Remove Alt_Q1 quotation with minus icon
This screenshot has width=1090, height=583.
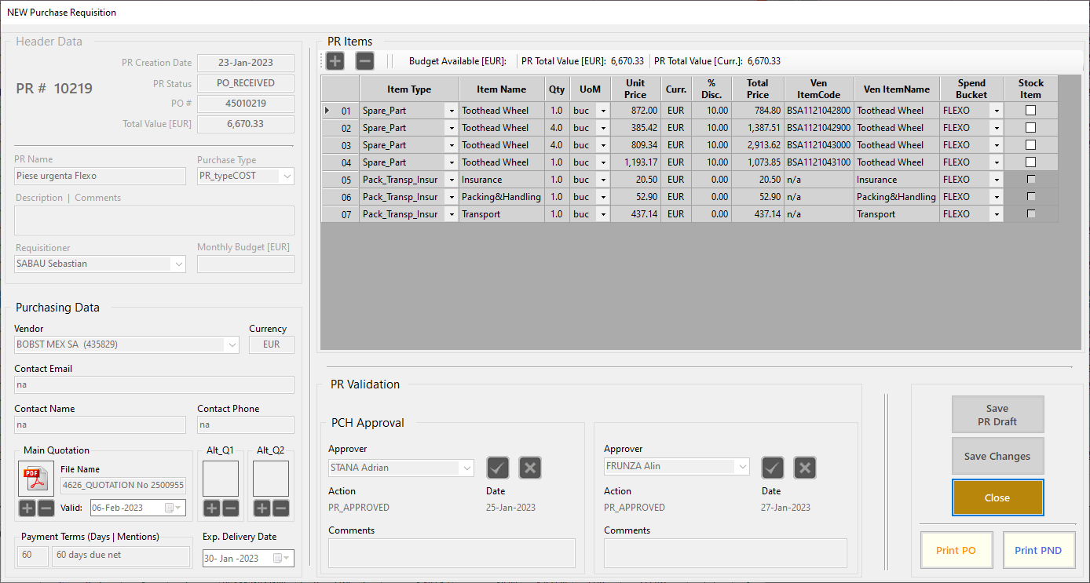[x=231, y=508]
